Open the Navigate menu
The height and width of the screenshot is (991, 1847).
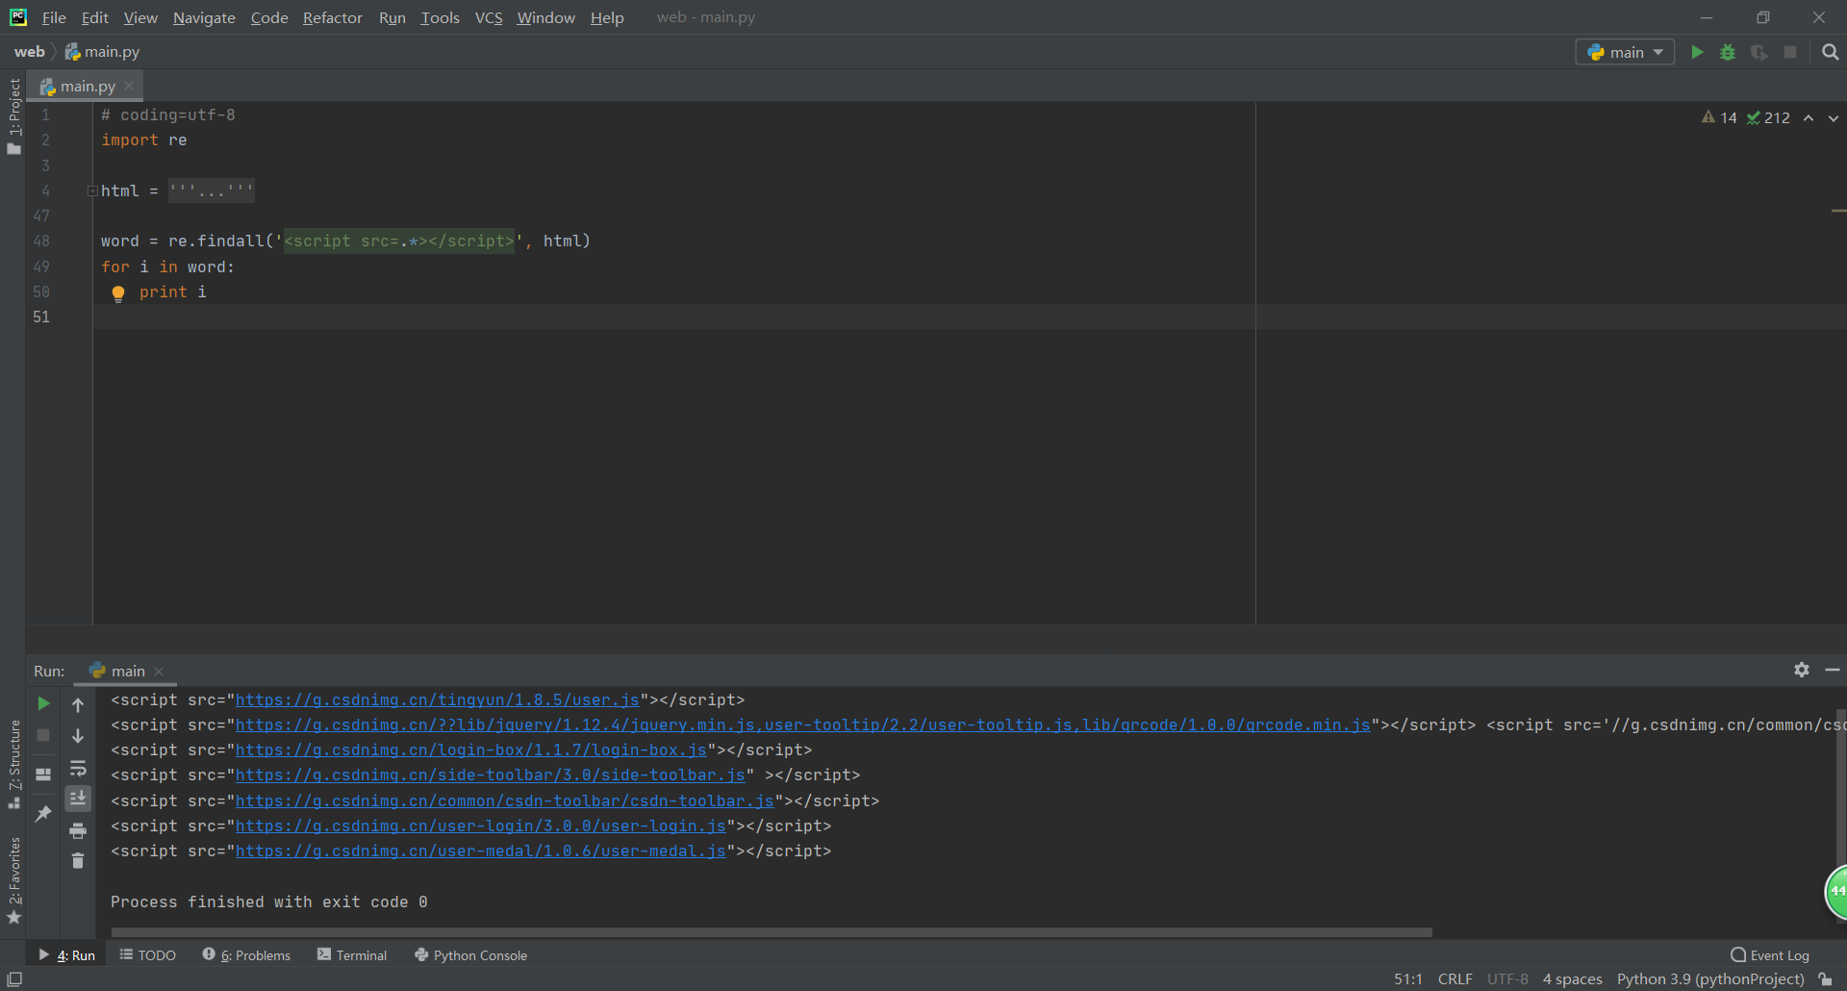[204, 17]
